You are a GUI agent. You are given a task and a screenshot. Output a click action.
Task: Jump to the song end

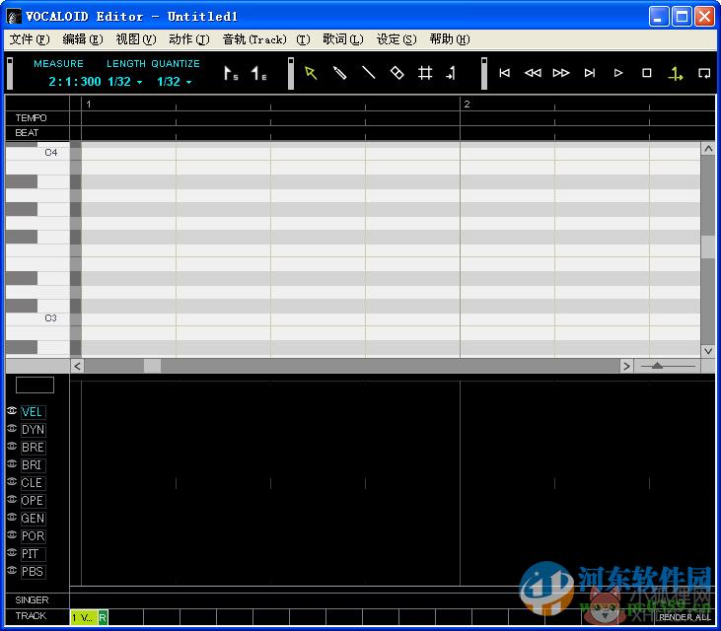coord(590,73)
